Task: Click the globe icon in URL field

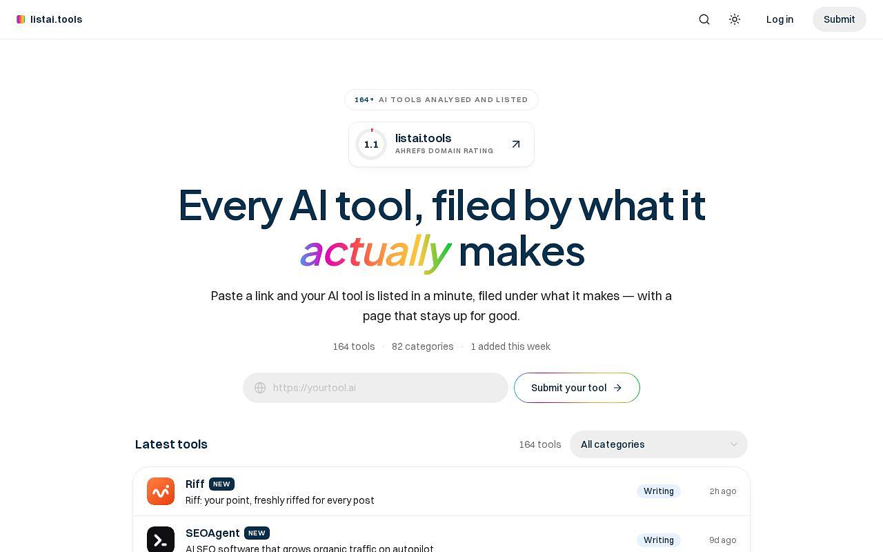Action: click(x=260, y=388)
